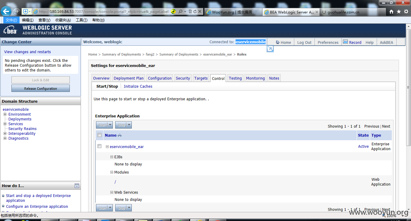Click the AskBEA link

click(386, 42)
